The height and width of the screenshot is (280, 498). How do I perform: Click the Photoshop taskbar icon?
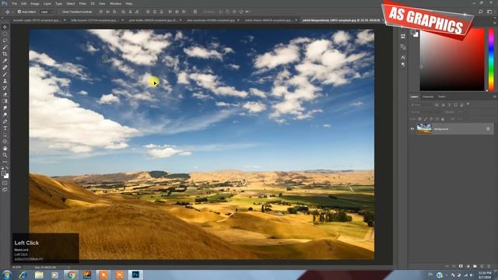tap(135, 275)
